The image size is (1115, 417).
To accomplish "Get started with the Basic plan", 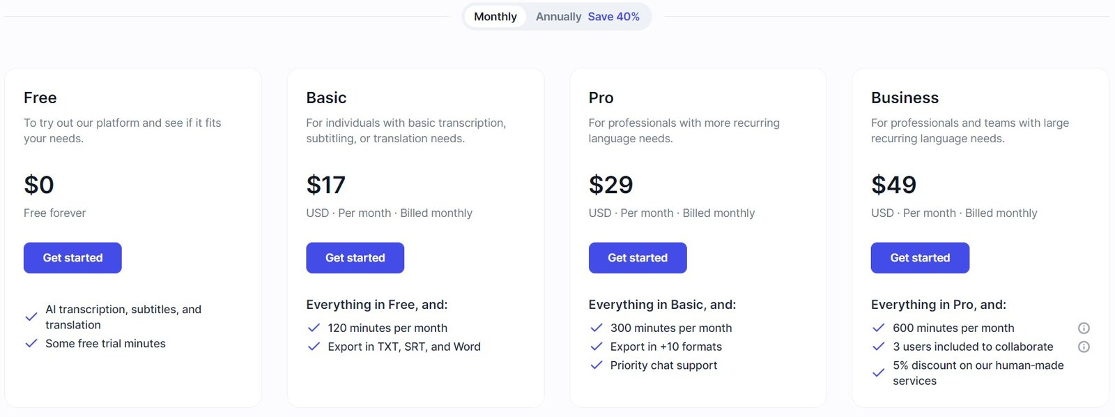I will pyautogui.click(x=355, y=257).
